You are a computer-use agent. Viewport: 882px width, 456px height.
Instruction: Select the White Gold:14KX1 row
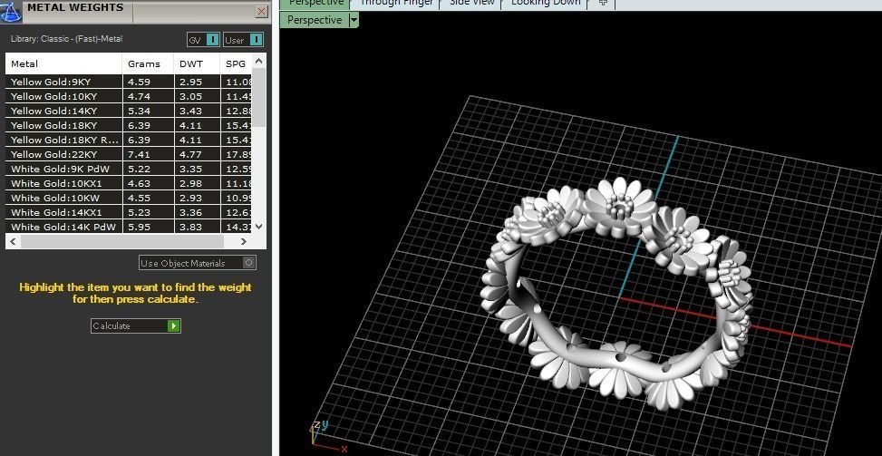(x=128, y=212)
